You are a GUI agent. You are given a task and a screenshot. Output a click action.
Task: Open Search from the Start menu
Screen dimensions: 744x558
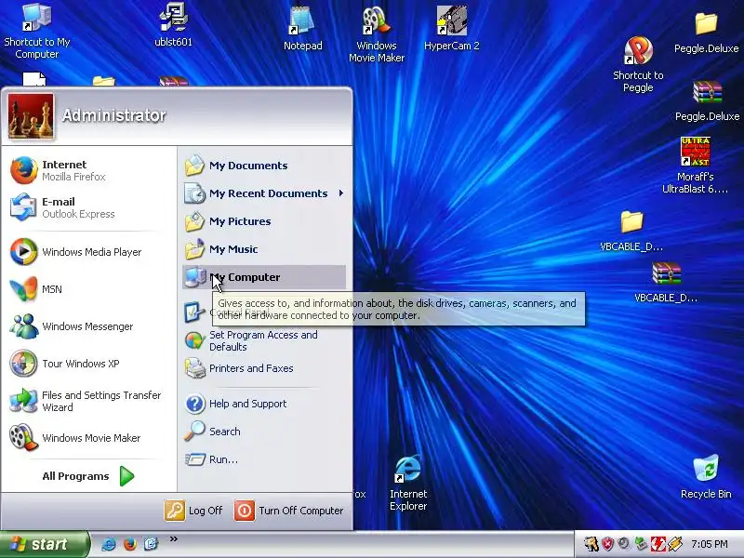point(264,432)
